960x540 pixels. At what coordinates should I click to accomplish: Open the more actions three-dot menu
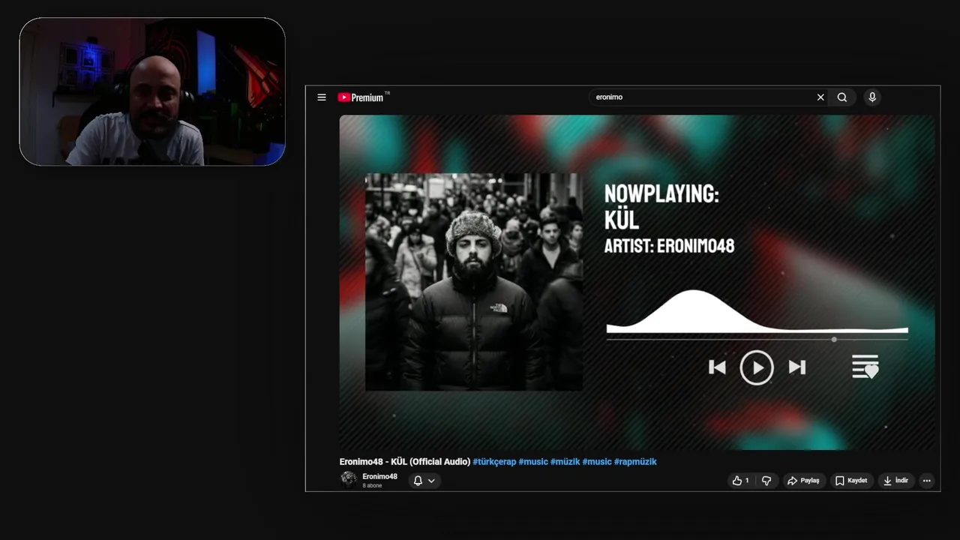(927, 481)
